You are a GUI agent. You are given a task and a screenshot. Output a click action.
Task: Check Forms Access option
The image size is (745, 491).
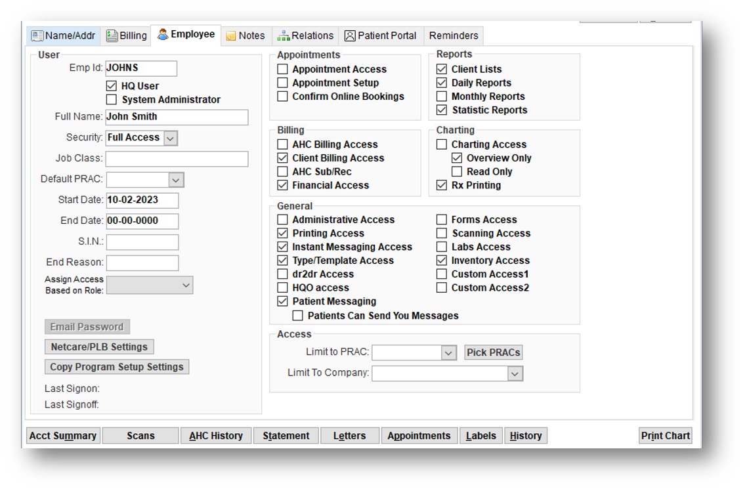(x=442, y=220)
